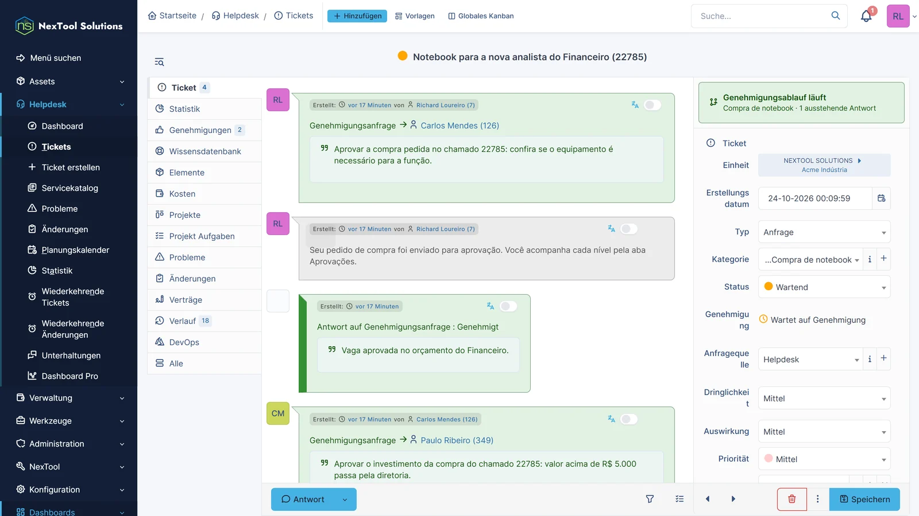Click the Hinzufügen button
This screenshot has height=516, width=919.
tap(357, 16)
